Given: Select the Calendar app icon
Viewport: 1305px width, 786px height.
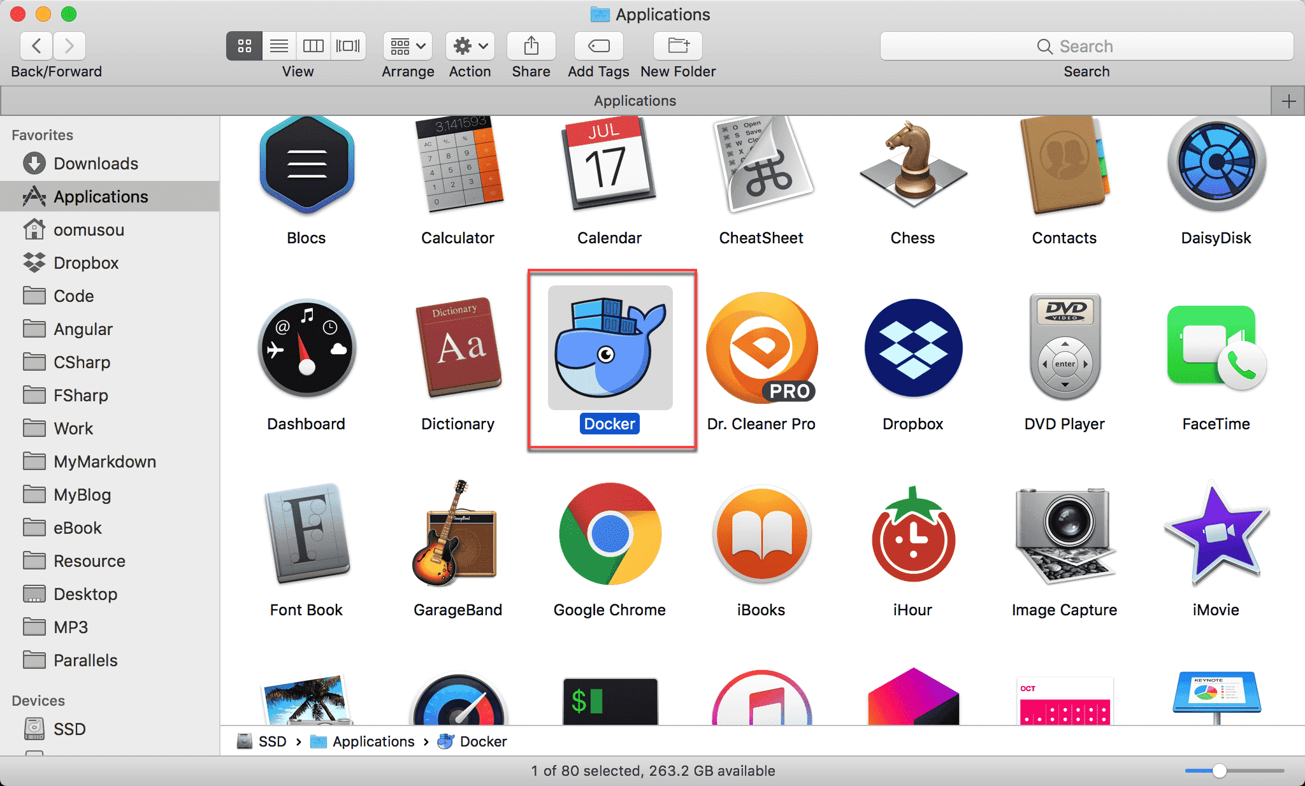Looking at the screenshot, I should tap(610, 164).
